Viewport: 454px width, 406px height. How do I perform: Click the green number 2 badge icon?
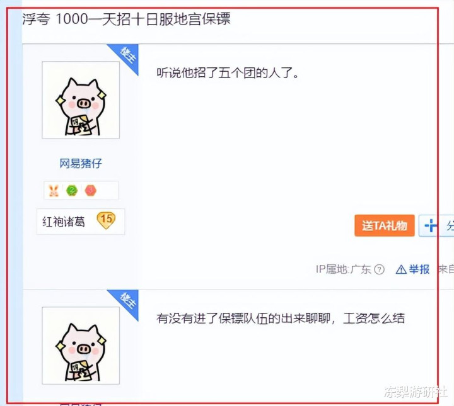click(x=72, y=191)
